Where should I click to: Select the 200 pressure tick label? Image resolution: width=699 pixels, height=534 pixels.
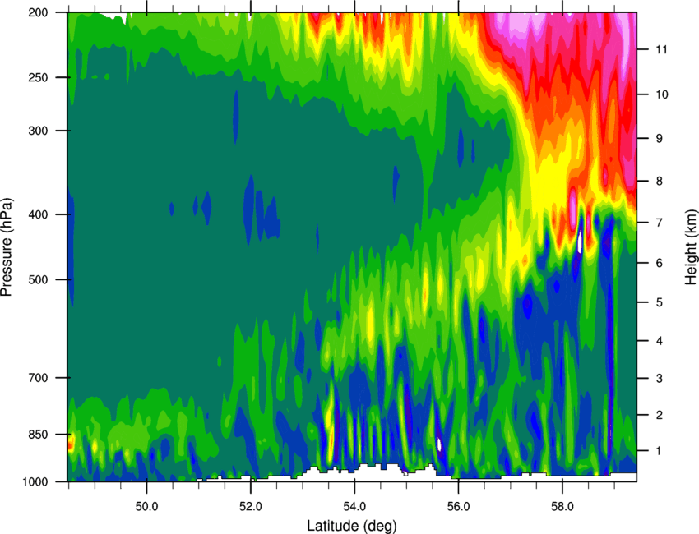click(38, 12)
